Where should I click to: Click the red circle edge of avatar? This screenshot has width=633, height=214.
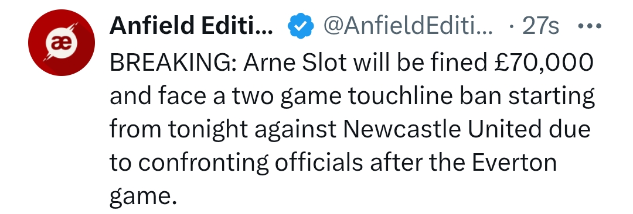[x=62, y=13]
